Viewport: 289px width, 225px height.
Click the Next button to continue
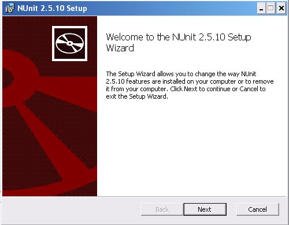[x=205, y=209]
